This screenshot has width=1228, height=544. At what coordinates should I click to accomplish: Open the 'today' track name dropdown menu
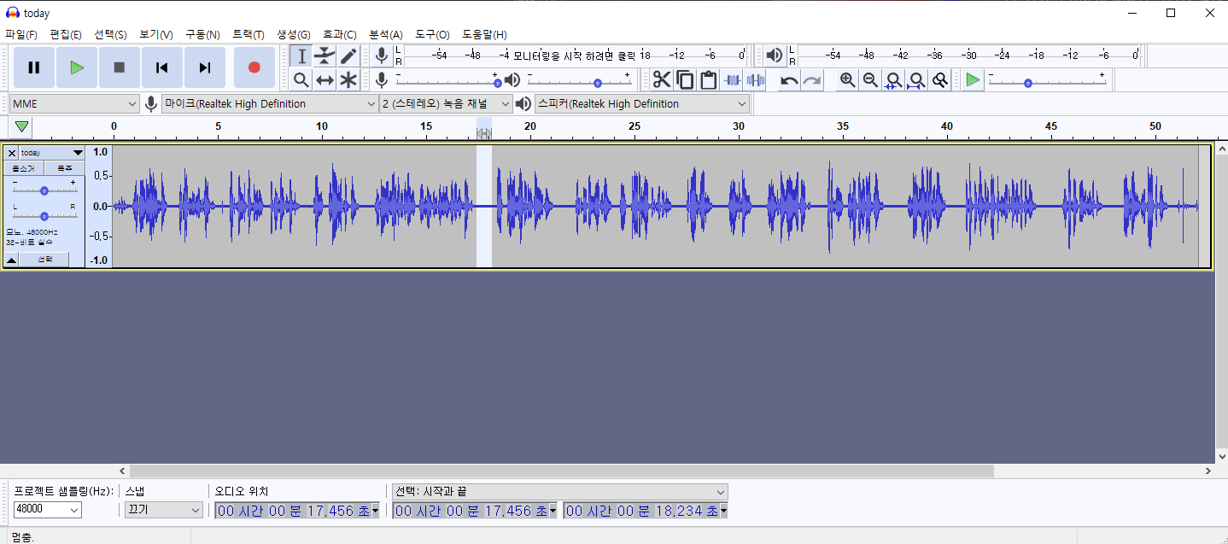51,153
